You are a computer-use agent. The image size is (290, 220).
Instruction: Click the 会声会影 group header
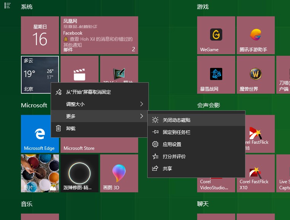pyautogui.click(x=209, y=105)
